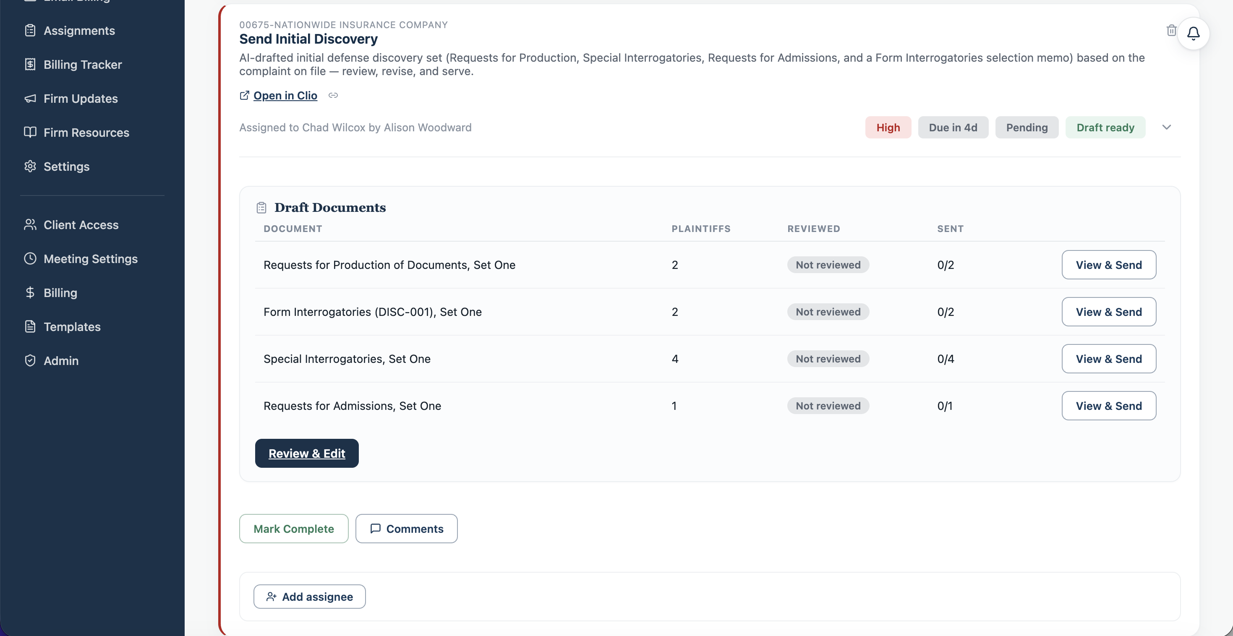Image resolution: width=1233 pixels, height=636 pixels.
Task: Click the REVIEWED column header
Action: [814, 229]
